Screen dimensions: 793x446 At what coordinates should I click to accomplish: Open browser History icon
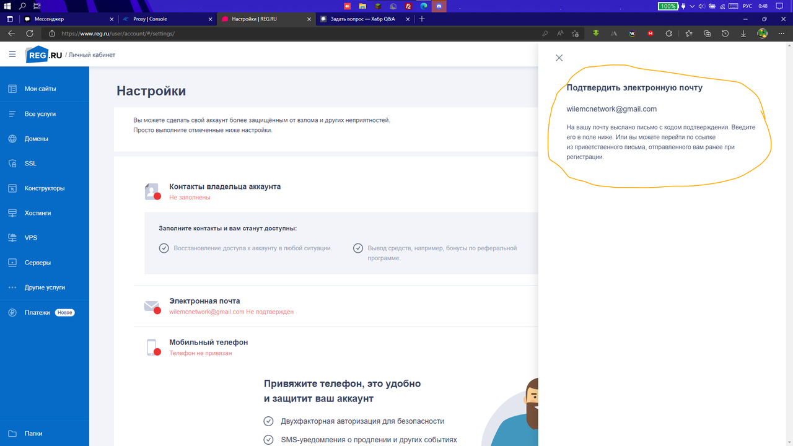(725, 33)
